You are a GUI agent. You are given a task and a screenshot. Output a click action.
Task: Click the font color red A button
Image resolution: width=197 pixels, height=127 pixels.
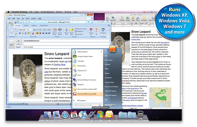pos(33,33)
